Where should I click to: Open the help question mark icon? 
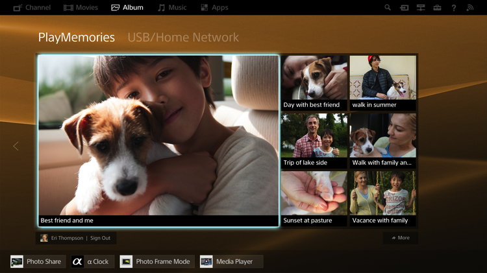[x=454, y=8]
